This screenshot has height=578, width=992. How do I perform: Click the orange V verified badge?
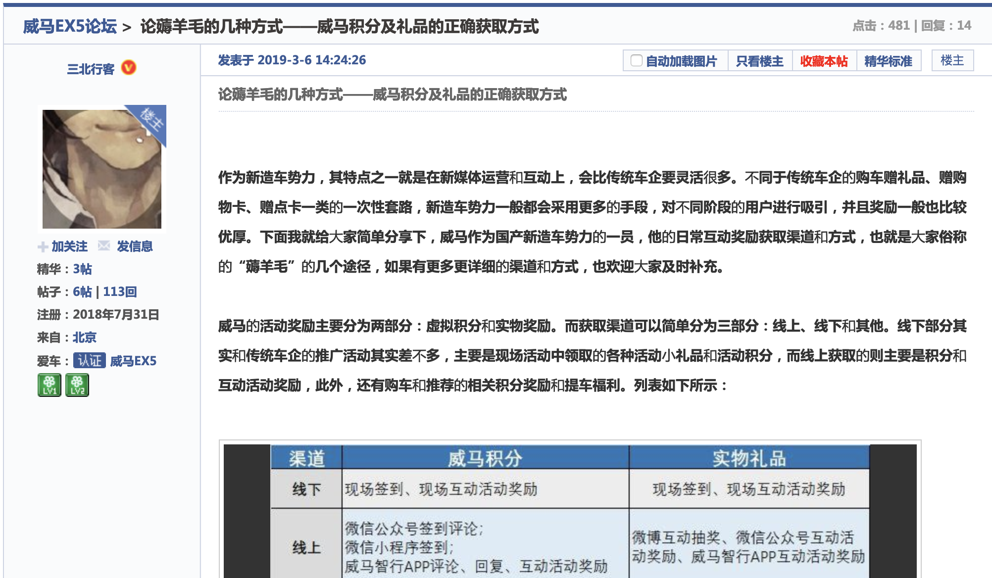coord(129,68)
